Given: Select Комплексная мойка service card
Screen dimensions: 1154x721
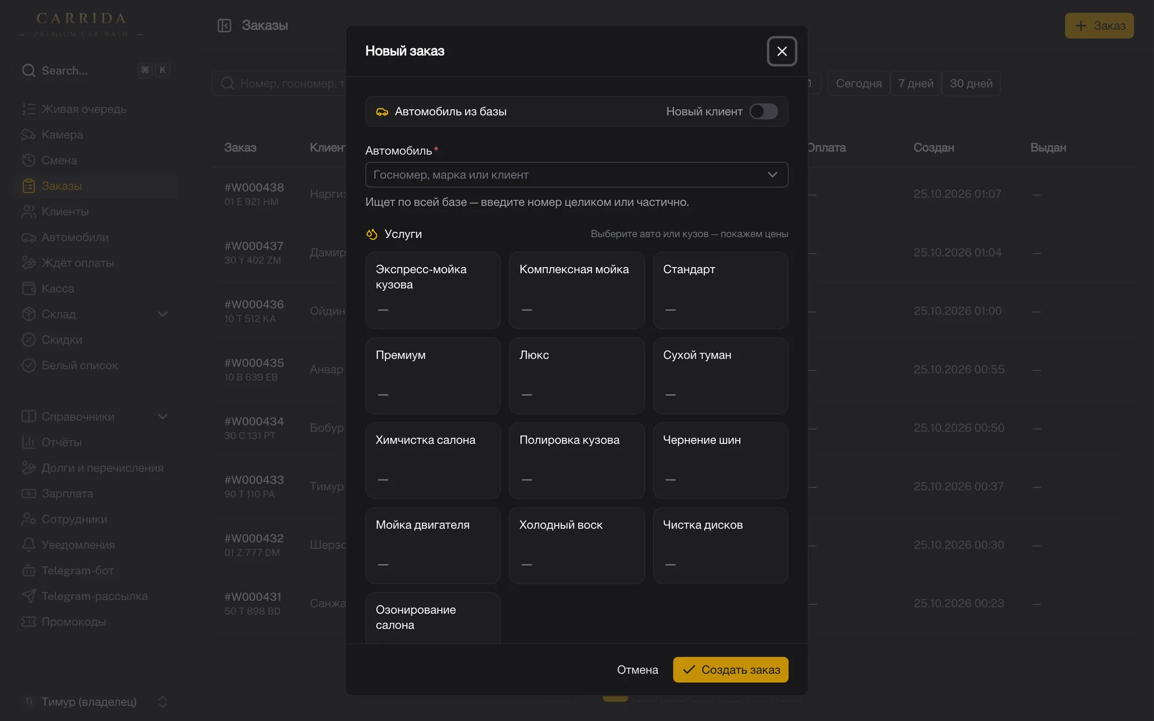Looking at the screenshot, I should click(576, 290).
